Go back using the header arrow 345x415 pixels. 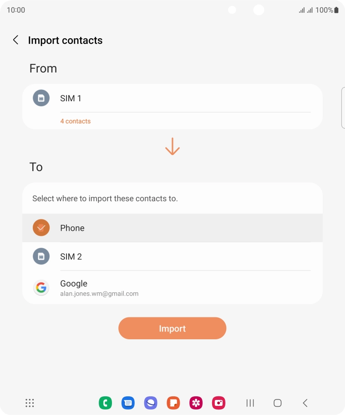click(x=15, y=40)
